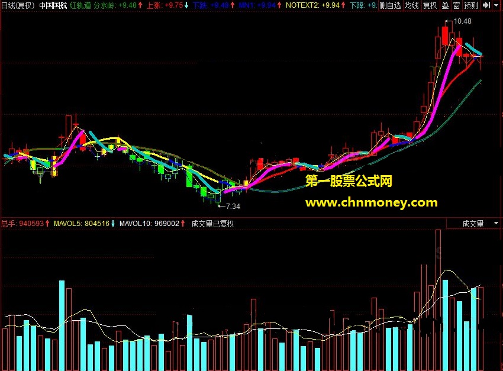The width and height of the screenshot is (503, 371).
Task: Click the 红轨道 indicator name
Action: click(x=80, y=5)
